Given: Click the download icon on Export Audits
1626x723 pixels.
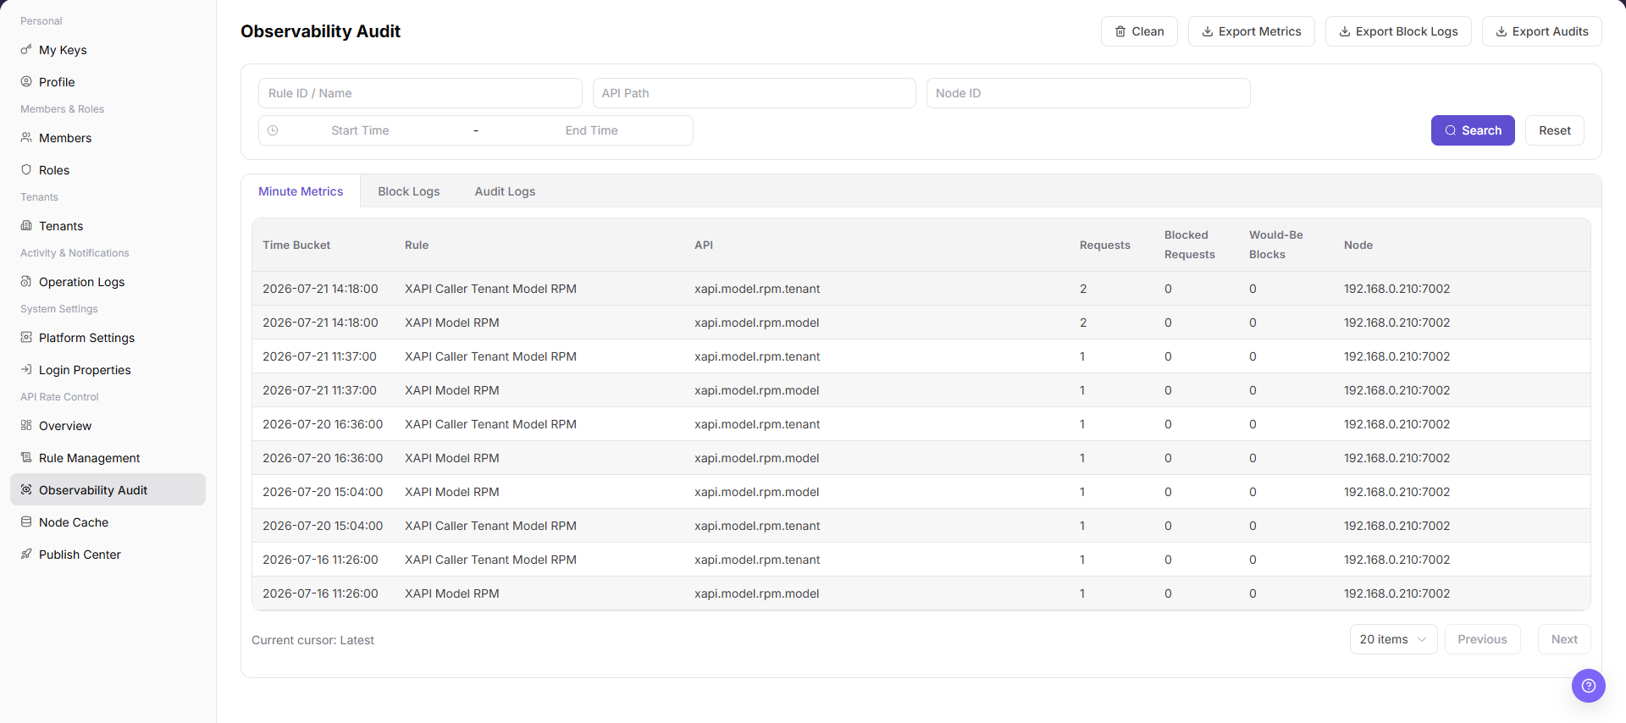Looking at the screenshot, I should (1502, 31).
